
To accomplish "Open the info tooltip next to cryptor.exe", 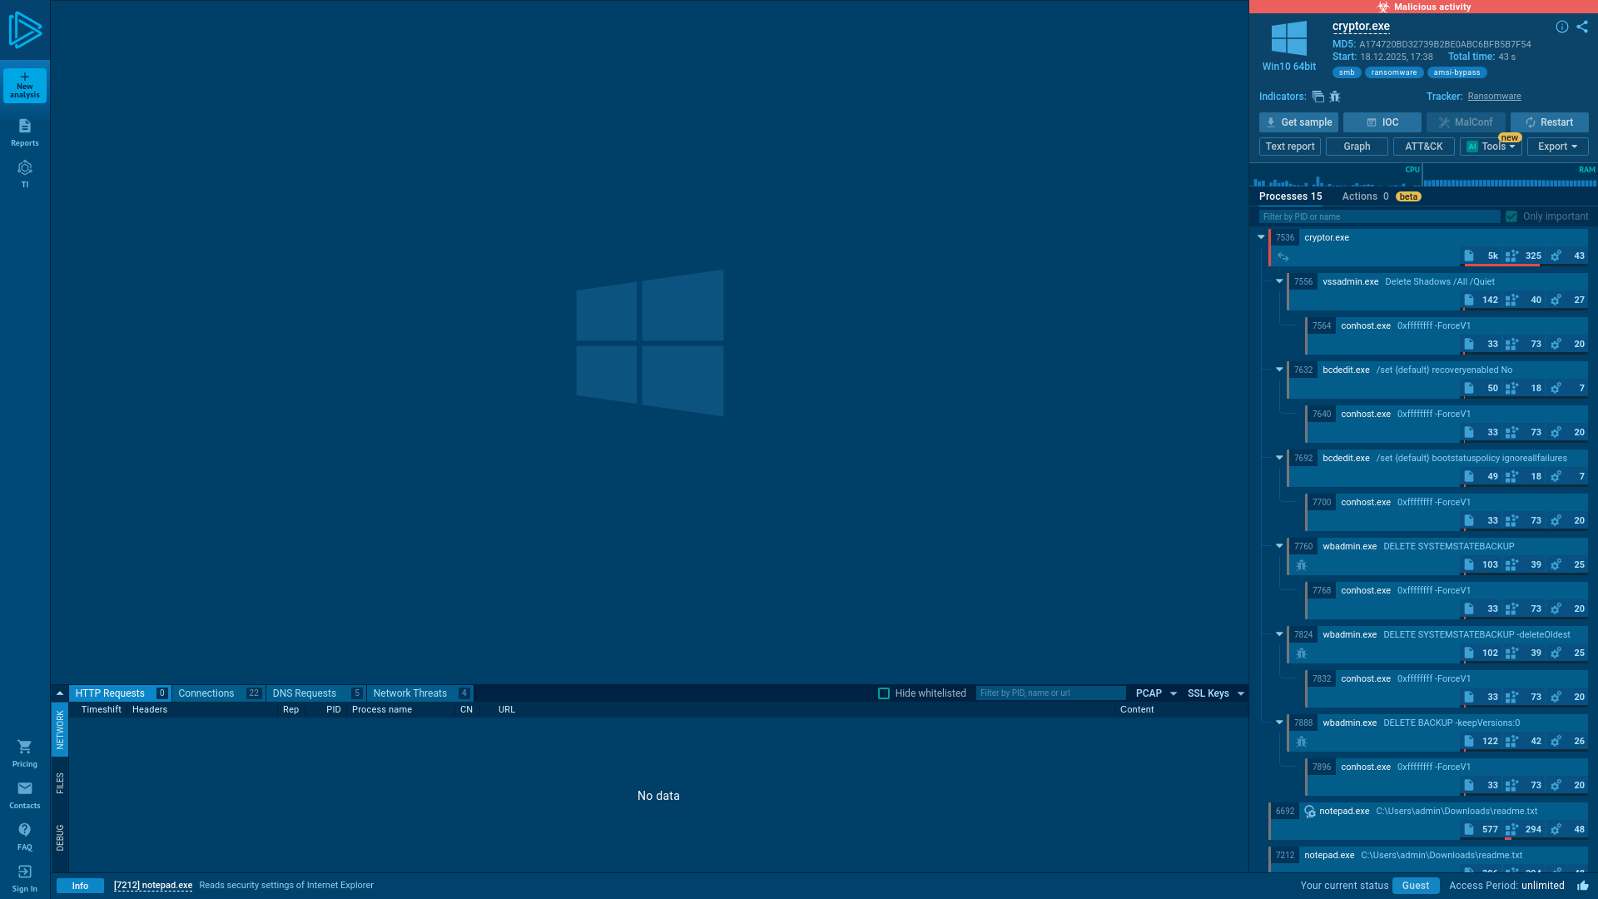I will [x=1561, y=26].
